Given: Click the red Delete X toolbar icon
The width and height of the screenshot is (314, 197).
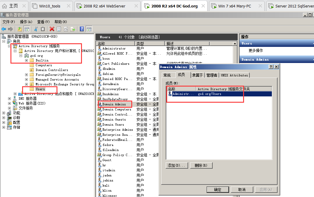Looking at the screenshot, I should [x=52, y=29].
